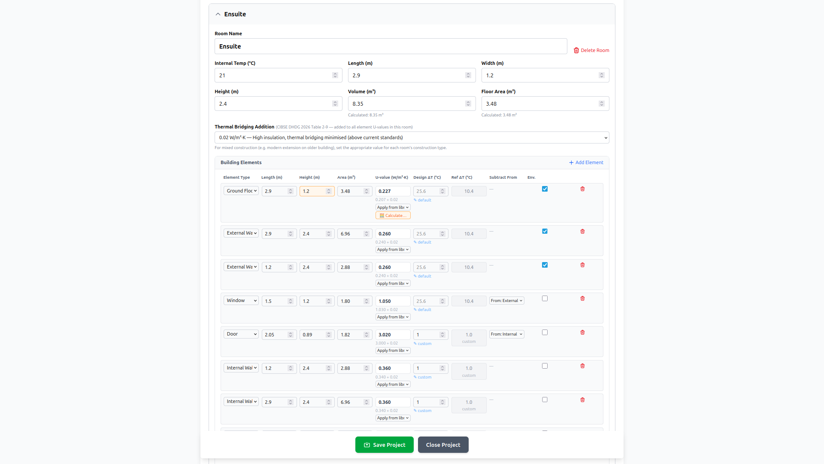
Task: Click the Internal Temp stepper arrows
Action: (x=335, y=75)
